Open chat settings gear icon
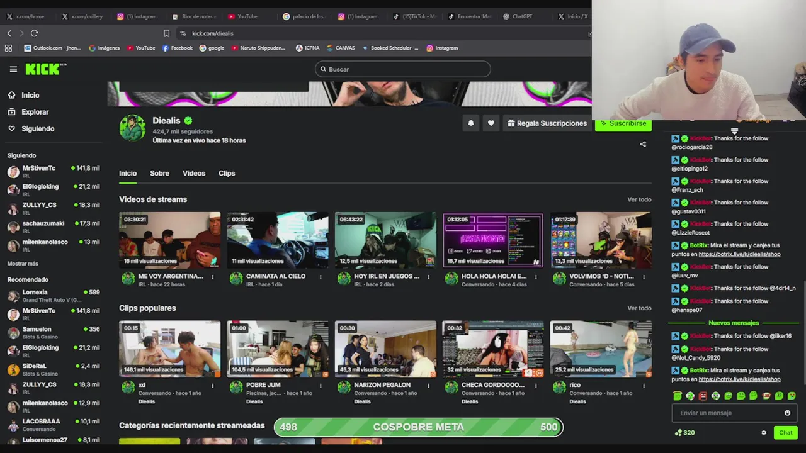806x453 pixels. tap(764, 433)
